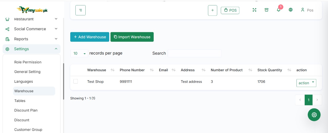Enter fullscreen using the expand icon

254,10
